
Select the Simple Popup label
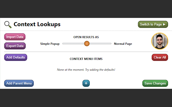pos(50,44)
